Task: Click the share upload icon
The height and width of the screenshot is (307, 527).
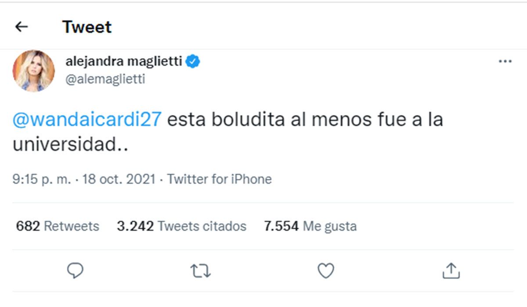Action: (451, 271)
